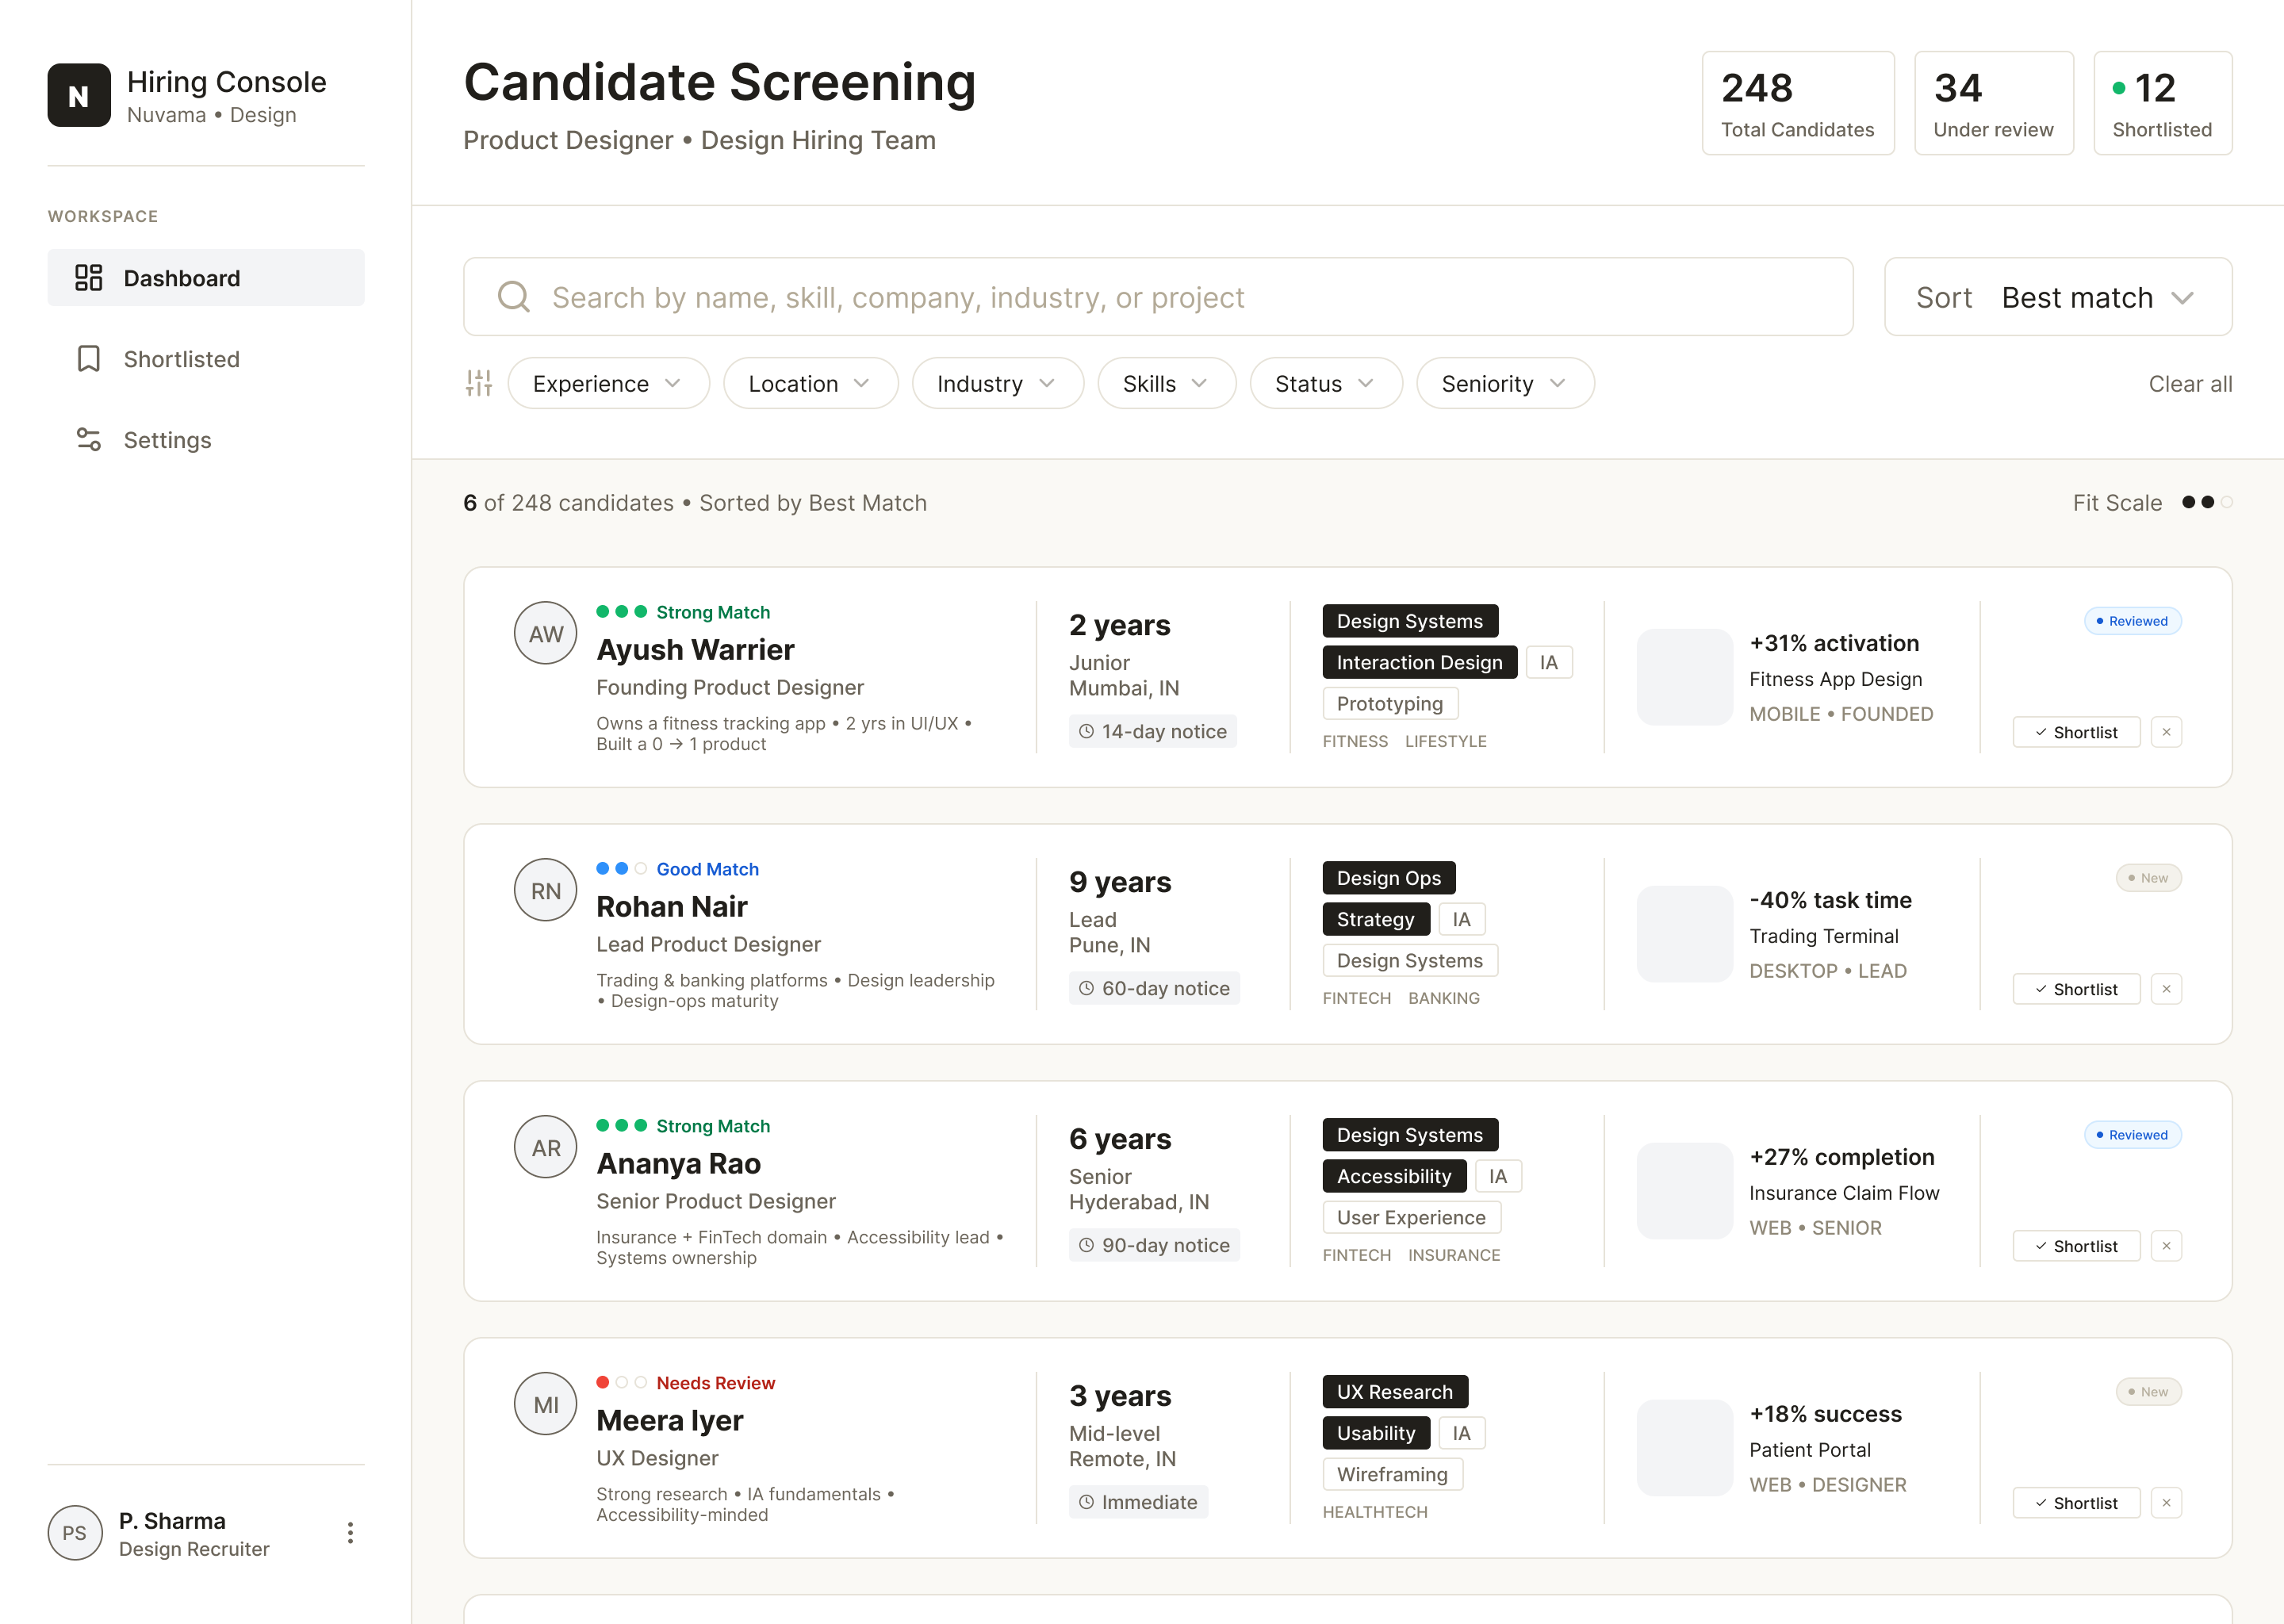2284x1624 pixels.
Task: Click the Nuvama N logo icon
Action: [x=79, y=96]
